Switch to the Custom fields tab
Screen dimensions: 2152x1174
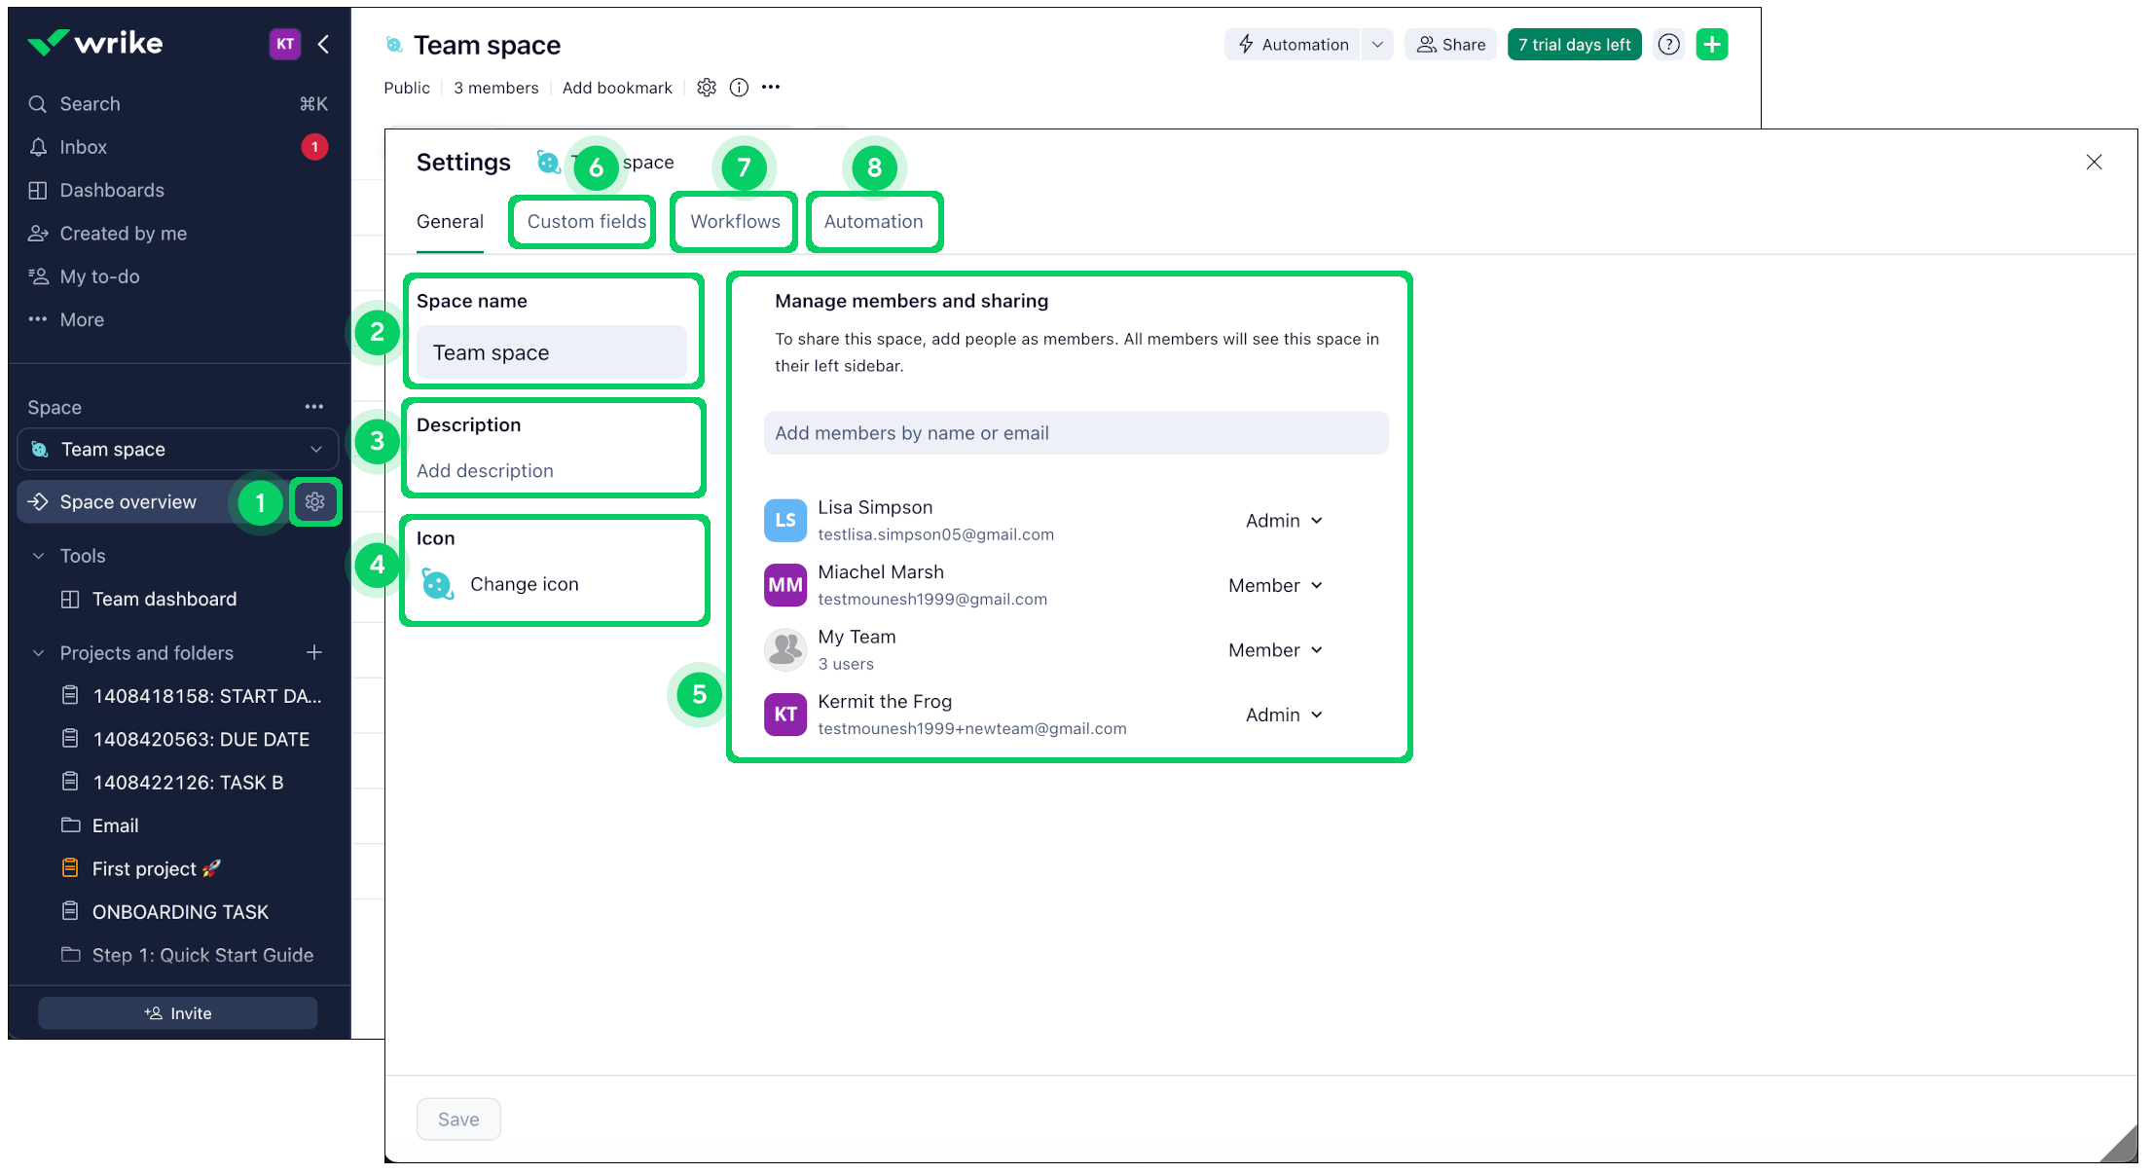pyautogui.click(x=586, y=221)
